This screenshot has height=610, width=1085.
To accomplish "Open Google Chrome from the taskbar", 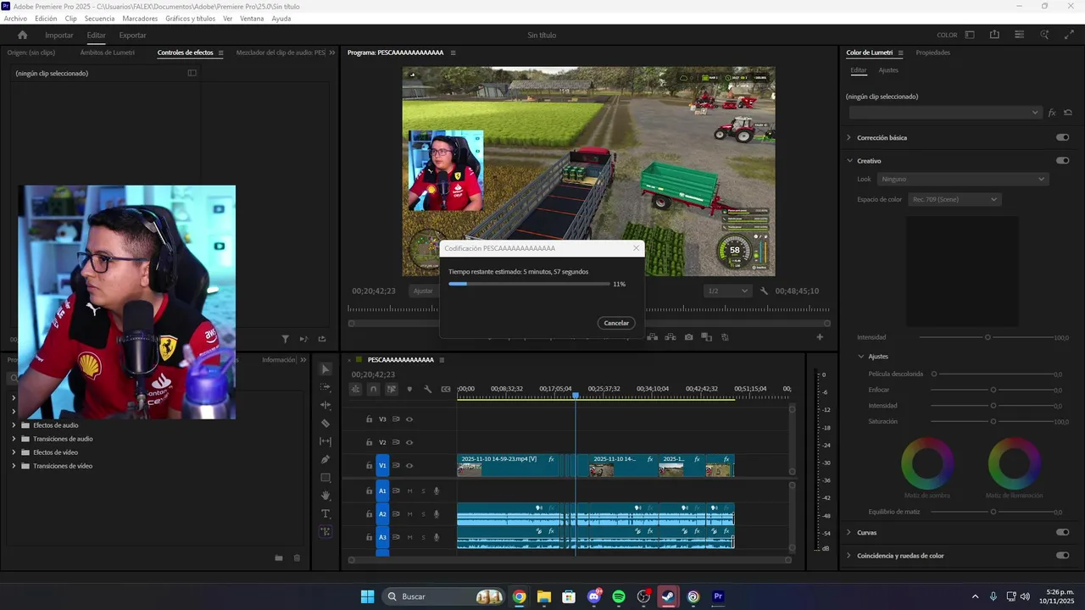I will pyautogui.click(x=519, y=596).
